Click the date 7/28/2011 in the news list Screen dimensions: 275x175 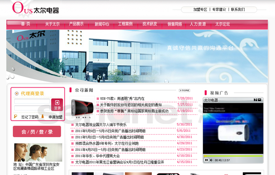pyautogui.click(x=185, y=98)
